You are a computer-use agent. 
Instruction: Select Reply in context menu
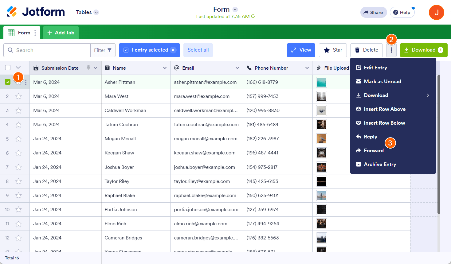(393, 137)
